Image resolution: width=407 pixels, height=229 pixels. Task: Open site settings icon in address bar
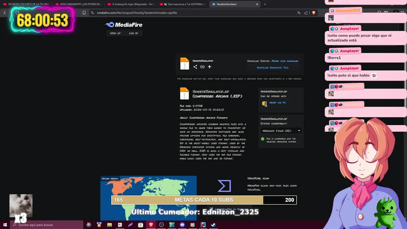[x=92, y=13]
